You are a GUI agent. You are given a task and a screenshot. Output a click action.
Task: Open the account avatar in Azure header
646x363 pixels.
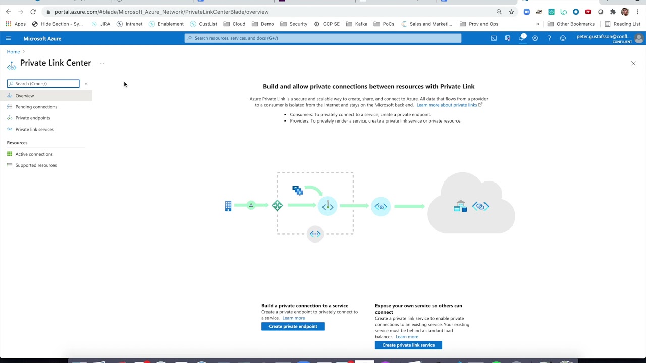639,38
